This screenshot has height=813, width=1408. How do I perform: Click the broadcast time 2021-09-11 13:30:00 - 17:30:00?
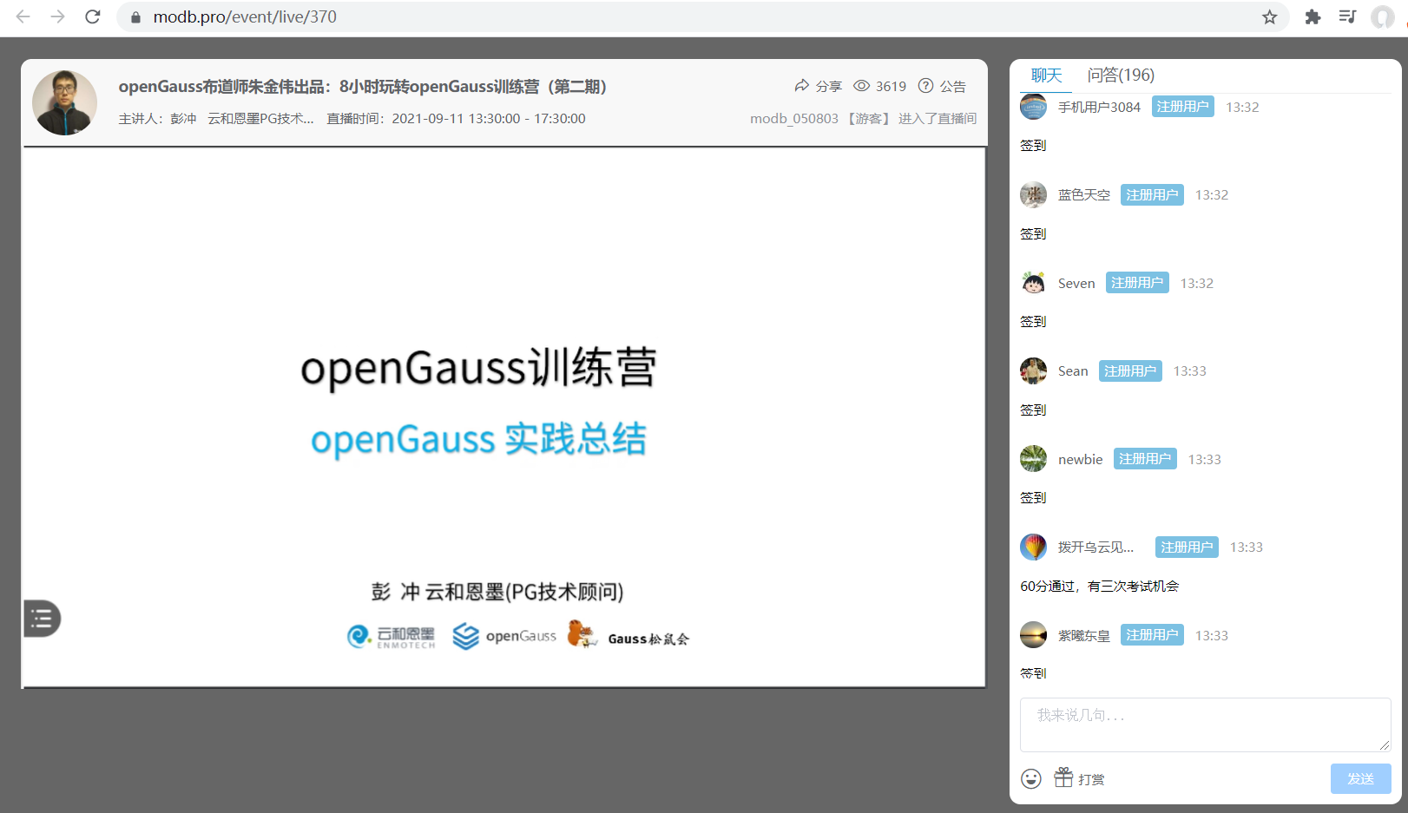coord(489,118)
